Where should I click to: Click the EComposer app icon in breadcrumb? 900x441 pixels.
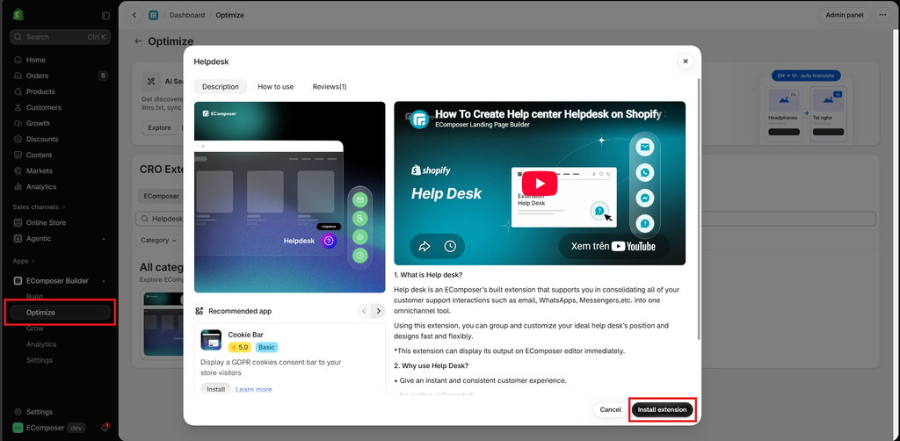[x=153, y=15]
